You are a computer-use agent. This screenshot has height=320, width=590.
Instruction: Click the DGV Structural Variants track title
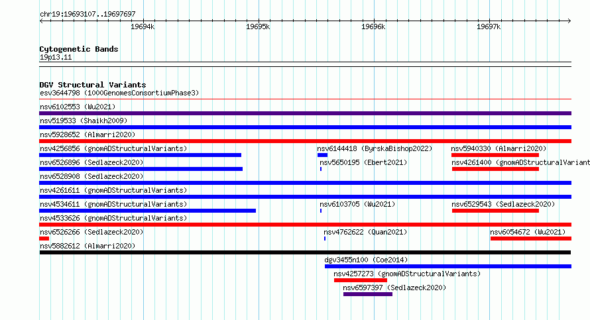pyautogui.click(x=93, y=85)
